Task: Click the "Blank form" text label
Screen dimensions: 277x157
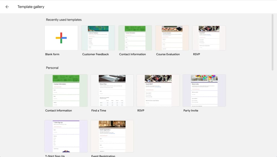Action: pyautogui.click(x=52, y=54)
